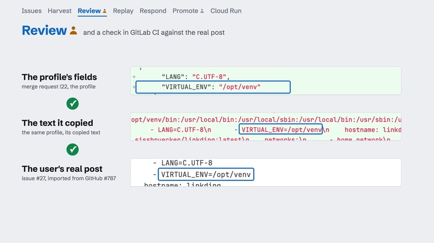Click 'the same profile, its copied text' caption
Image resolution: width=434 pixels, height=243 pixels.
tap(61, 132)
